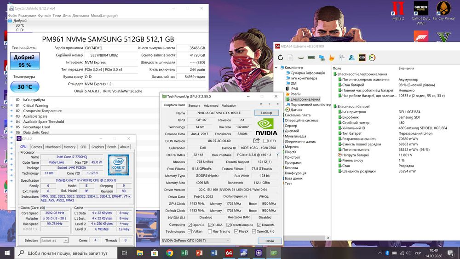Select Сумарна інформація in the AIDA64 tree

(x=305, y=73)
